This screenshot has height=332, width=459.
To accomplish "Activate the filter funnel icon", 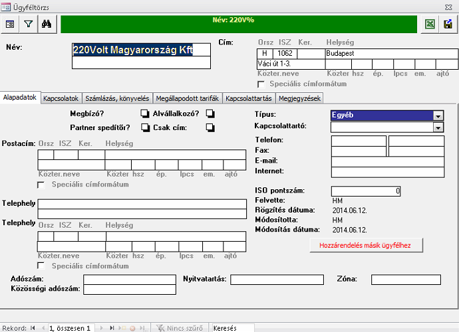I will [29, 25].
